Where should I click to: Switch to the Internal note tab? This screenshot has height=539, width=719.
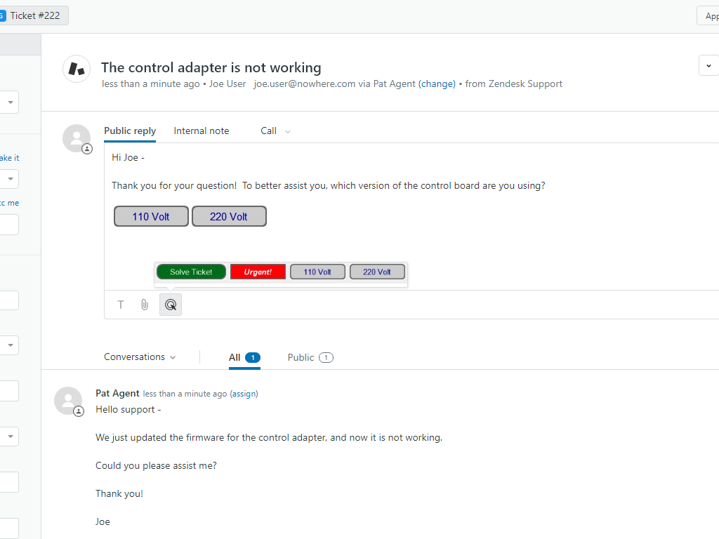tap(202, 131)
